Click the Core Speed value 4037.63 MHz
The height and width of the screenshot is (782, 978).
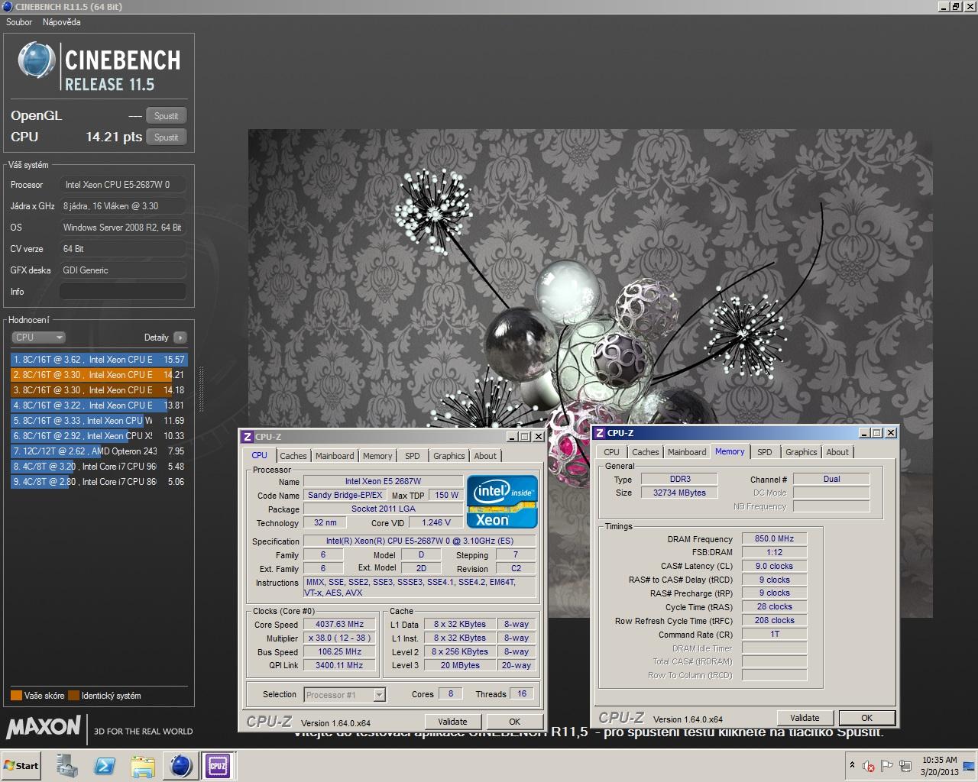340,624
